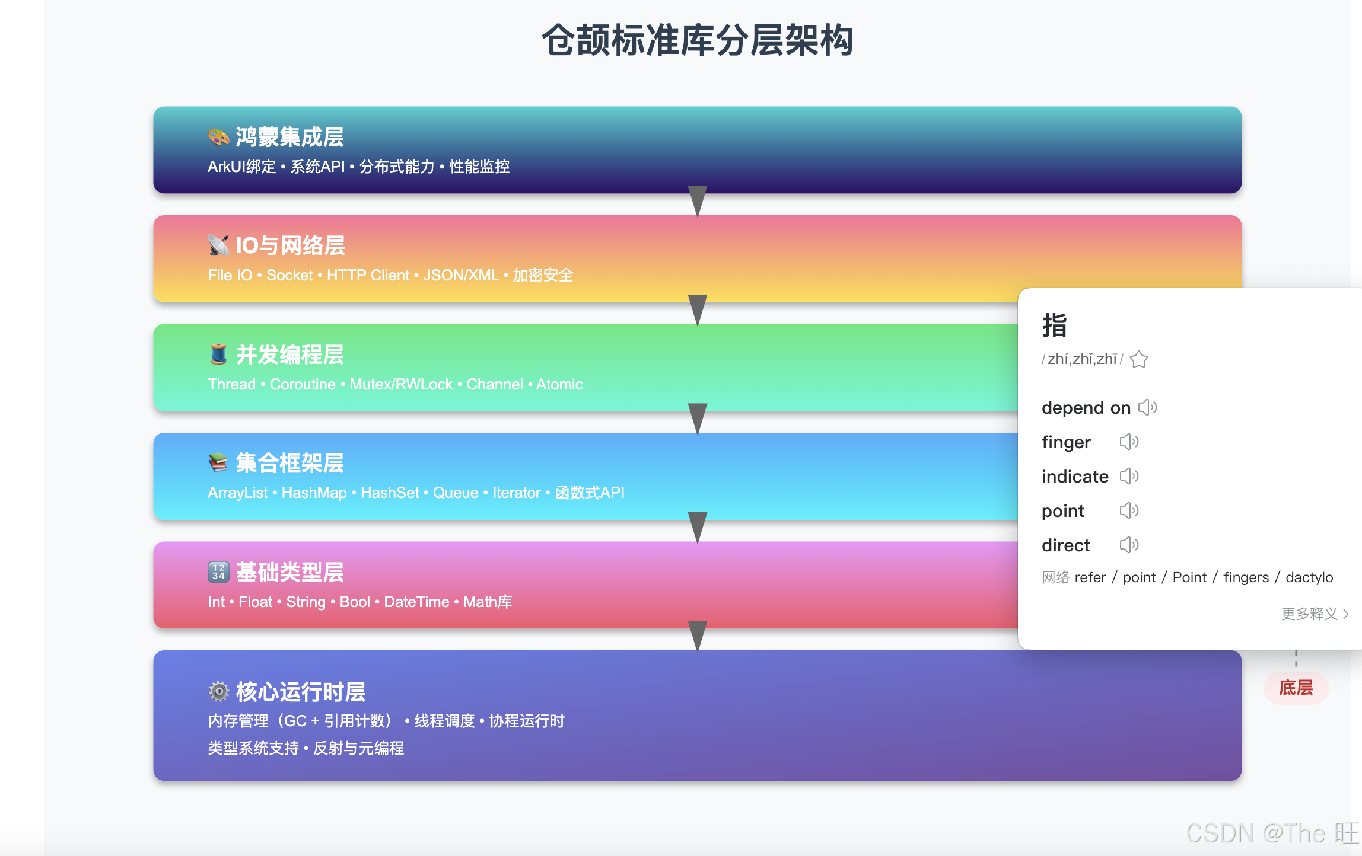Click the IO与网络层 heading
1362x856 pixels.
point(290,245)
